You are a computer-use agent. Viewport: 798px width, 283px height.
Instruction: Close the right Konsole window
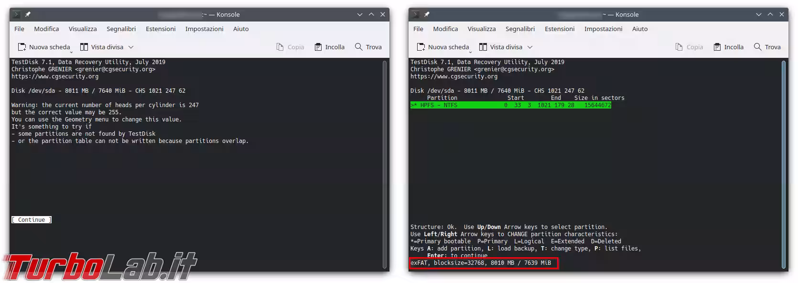(x=782, y=14)
